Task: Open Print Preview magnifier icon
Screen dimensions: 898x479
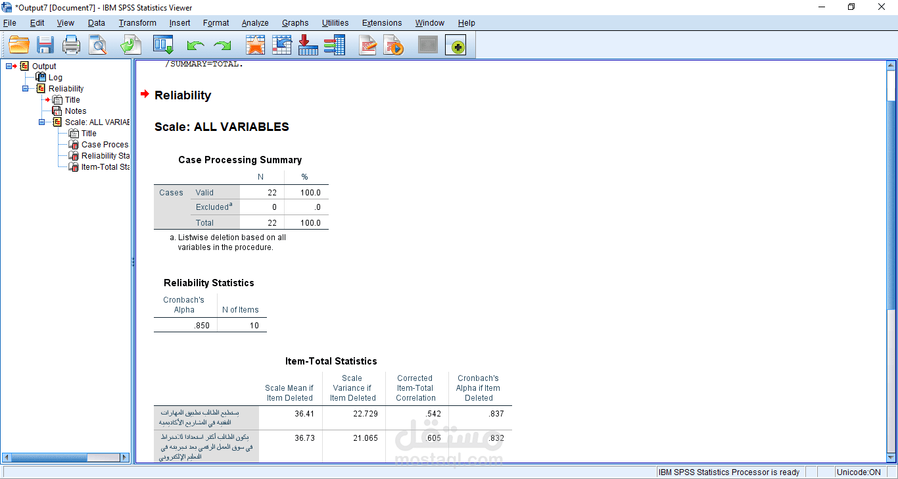Action: tap(98, 45)
